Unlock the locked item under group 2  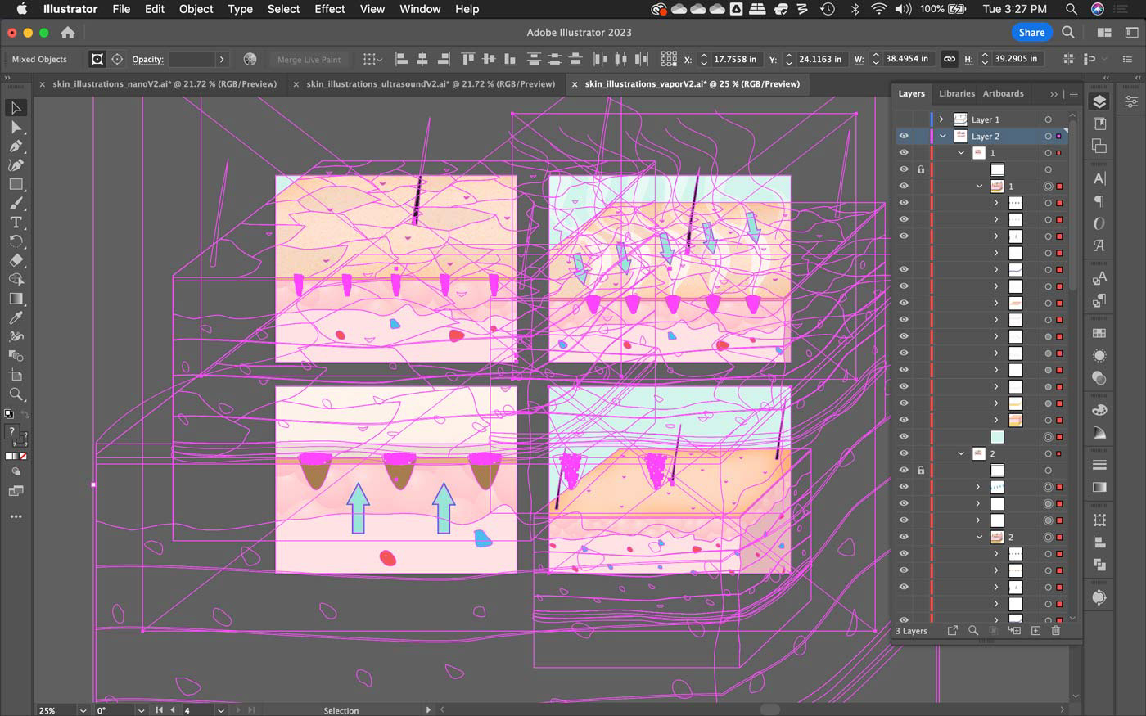pyautogui.click(x=921, y=471)
